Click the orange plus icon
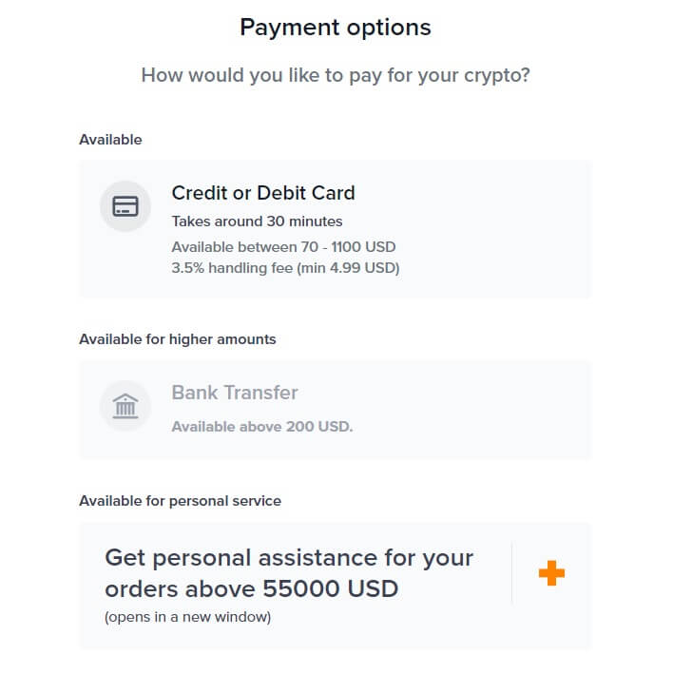The width and height of the screenshot is (673, 693). (551, 573)
